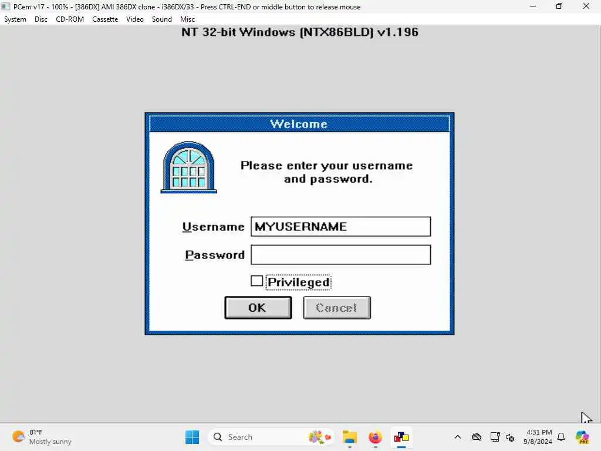This screenshot has height=451, width=601.
Task: Click the NT 32-bit Windows version text
Action: tap(300, 32)
